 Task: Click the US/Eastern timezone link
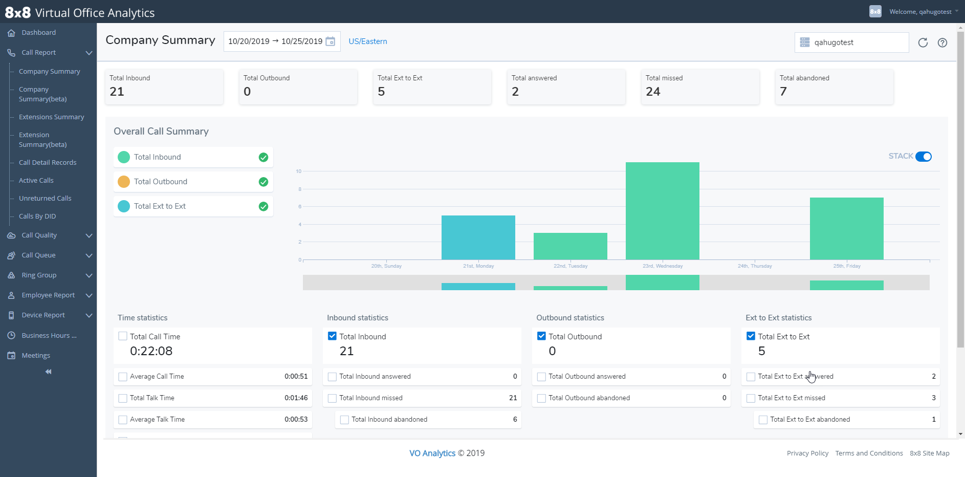pos(367,41)
